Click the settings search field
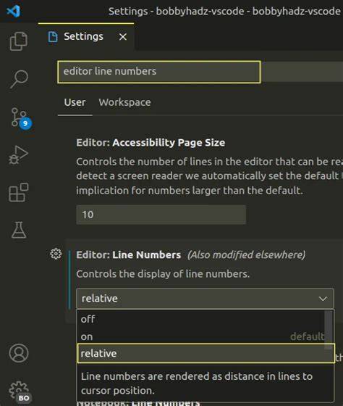This screenshot has width=343, height=406. [159, 72]
